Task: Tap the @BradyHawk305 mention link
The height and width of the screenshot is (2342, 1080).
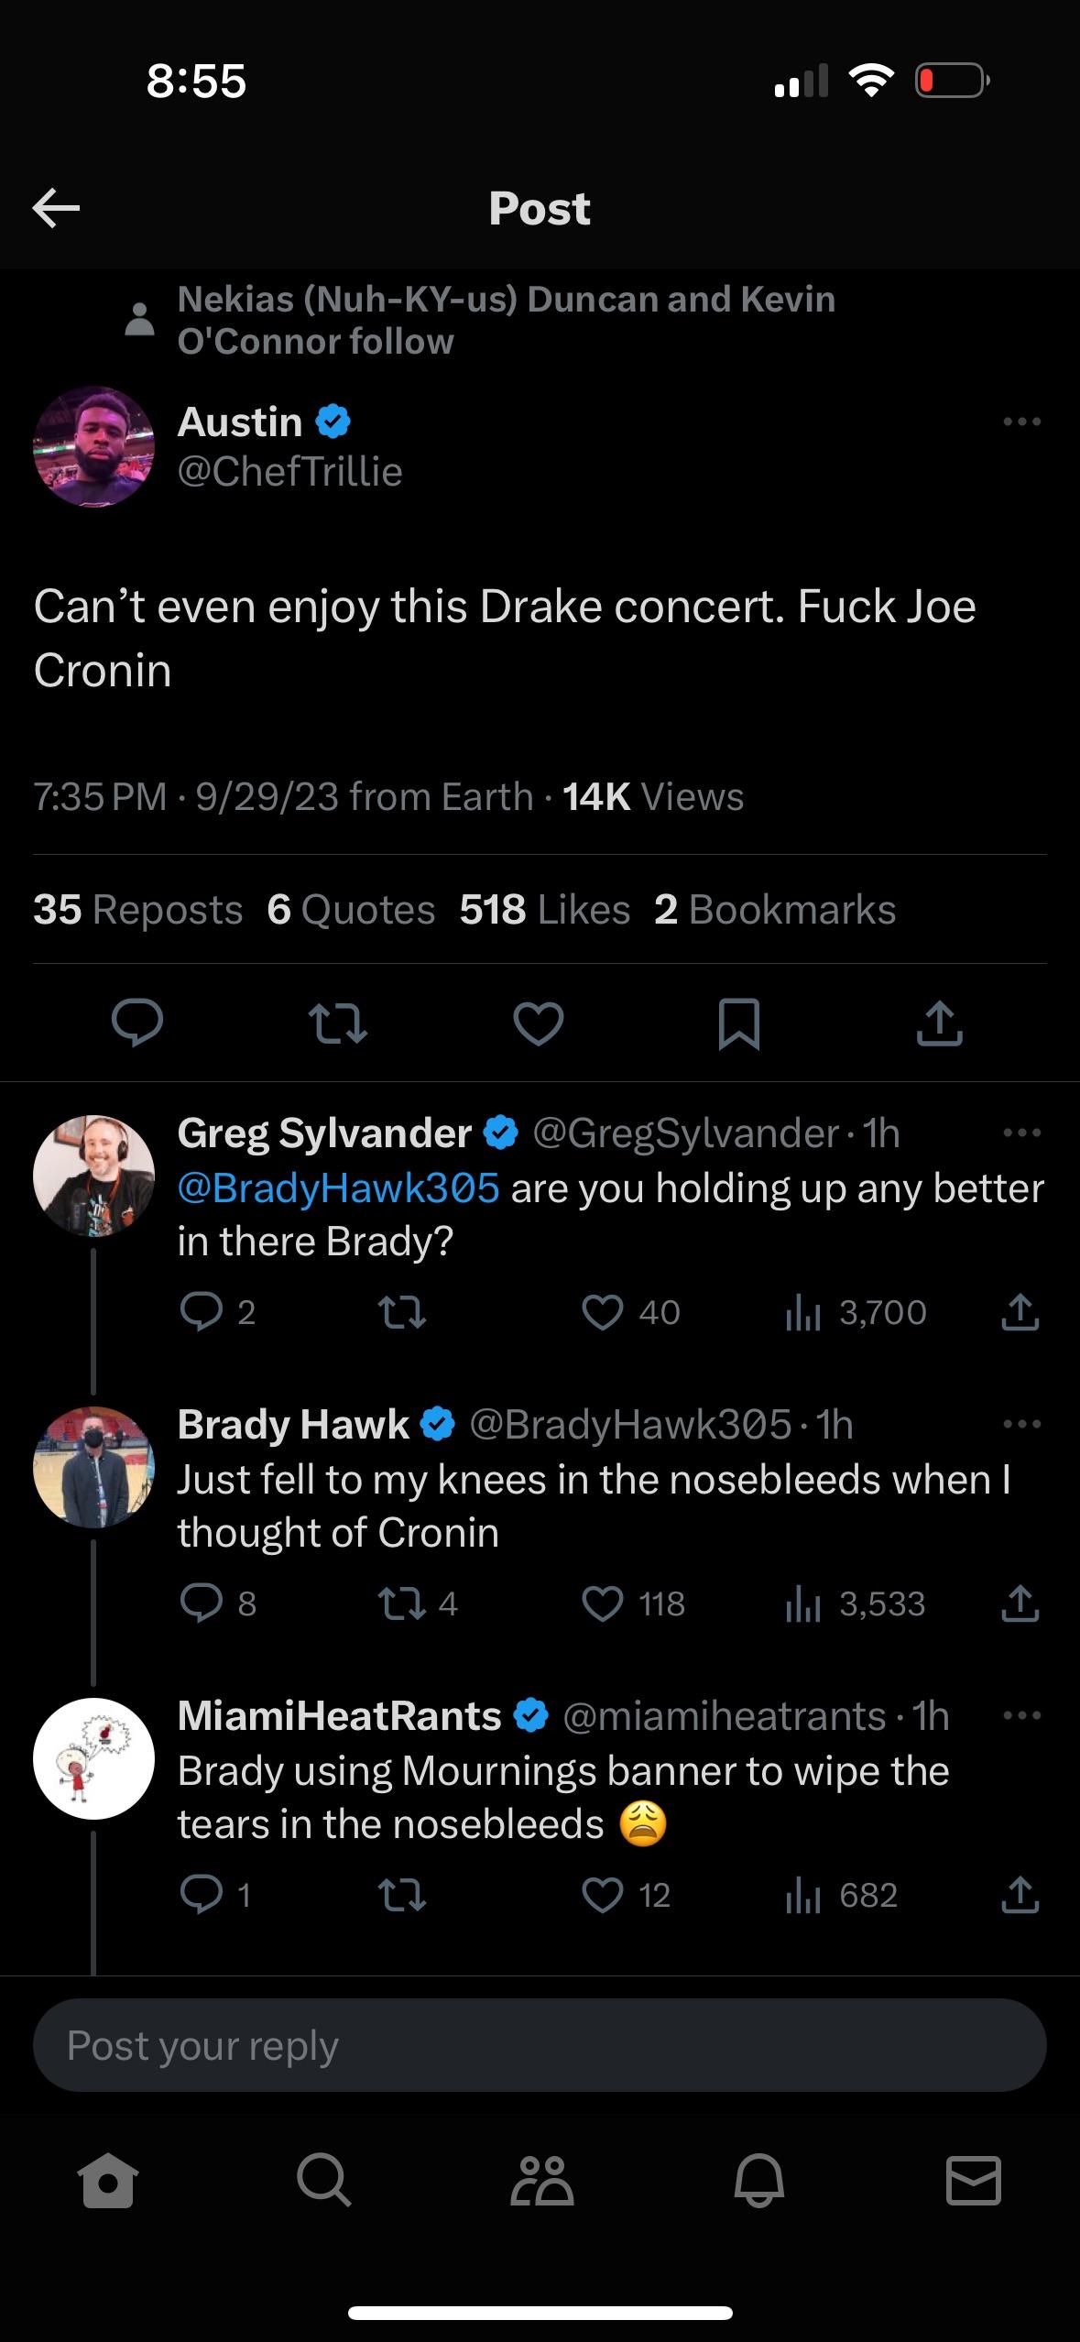Action: 338,1187
